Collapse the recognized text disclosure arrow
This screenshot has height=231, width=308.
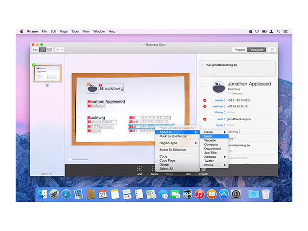(202, 65)
